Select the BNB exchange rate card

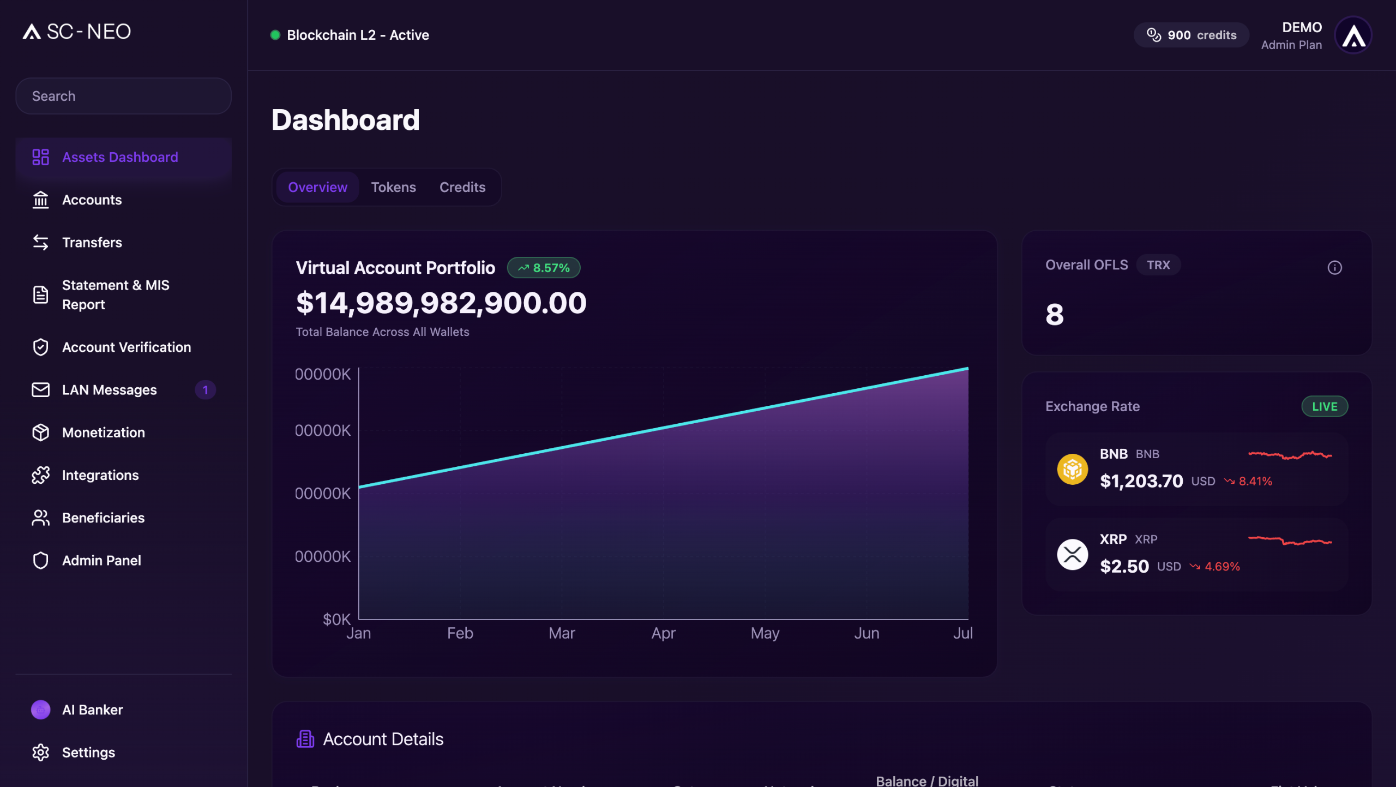pyautogui.click(x=1196, y=469)
